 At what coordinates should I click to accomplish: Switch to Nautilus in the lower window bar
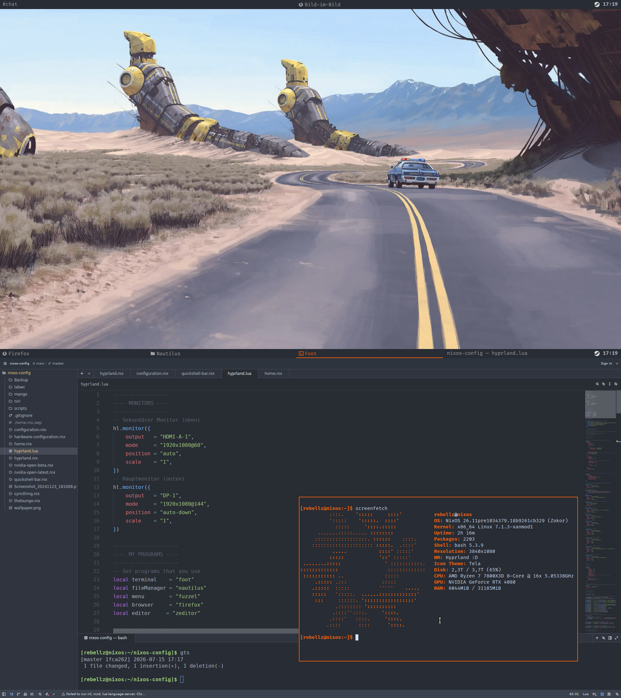pos(165,354)
